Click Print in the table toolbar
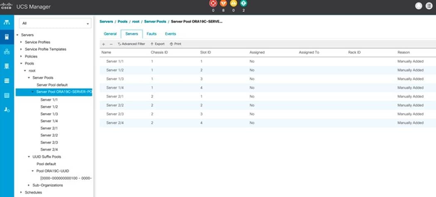Screen dimensions: 436x197 (x=175, y=44)
